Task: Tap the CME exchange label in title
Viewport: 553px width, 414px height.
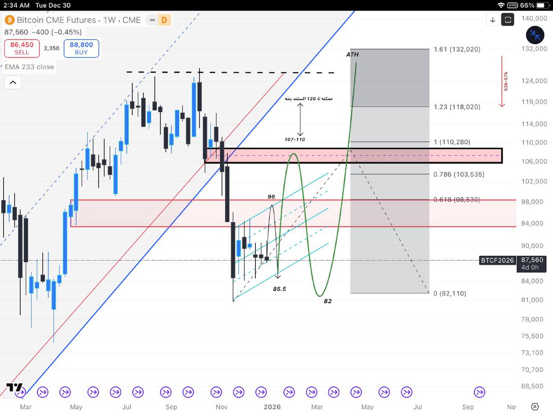Action: pos(132,20)
